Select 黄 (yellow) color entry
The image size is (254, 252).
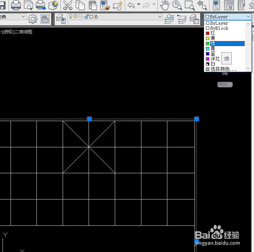225,38
